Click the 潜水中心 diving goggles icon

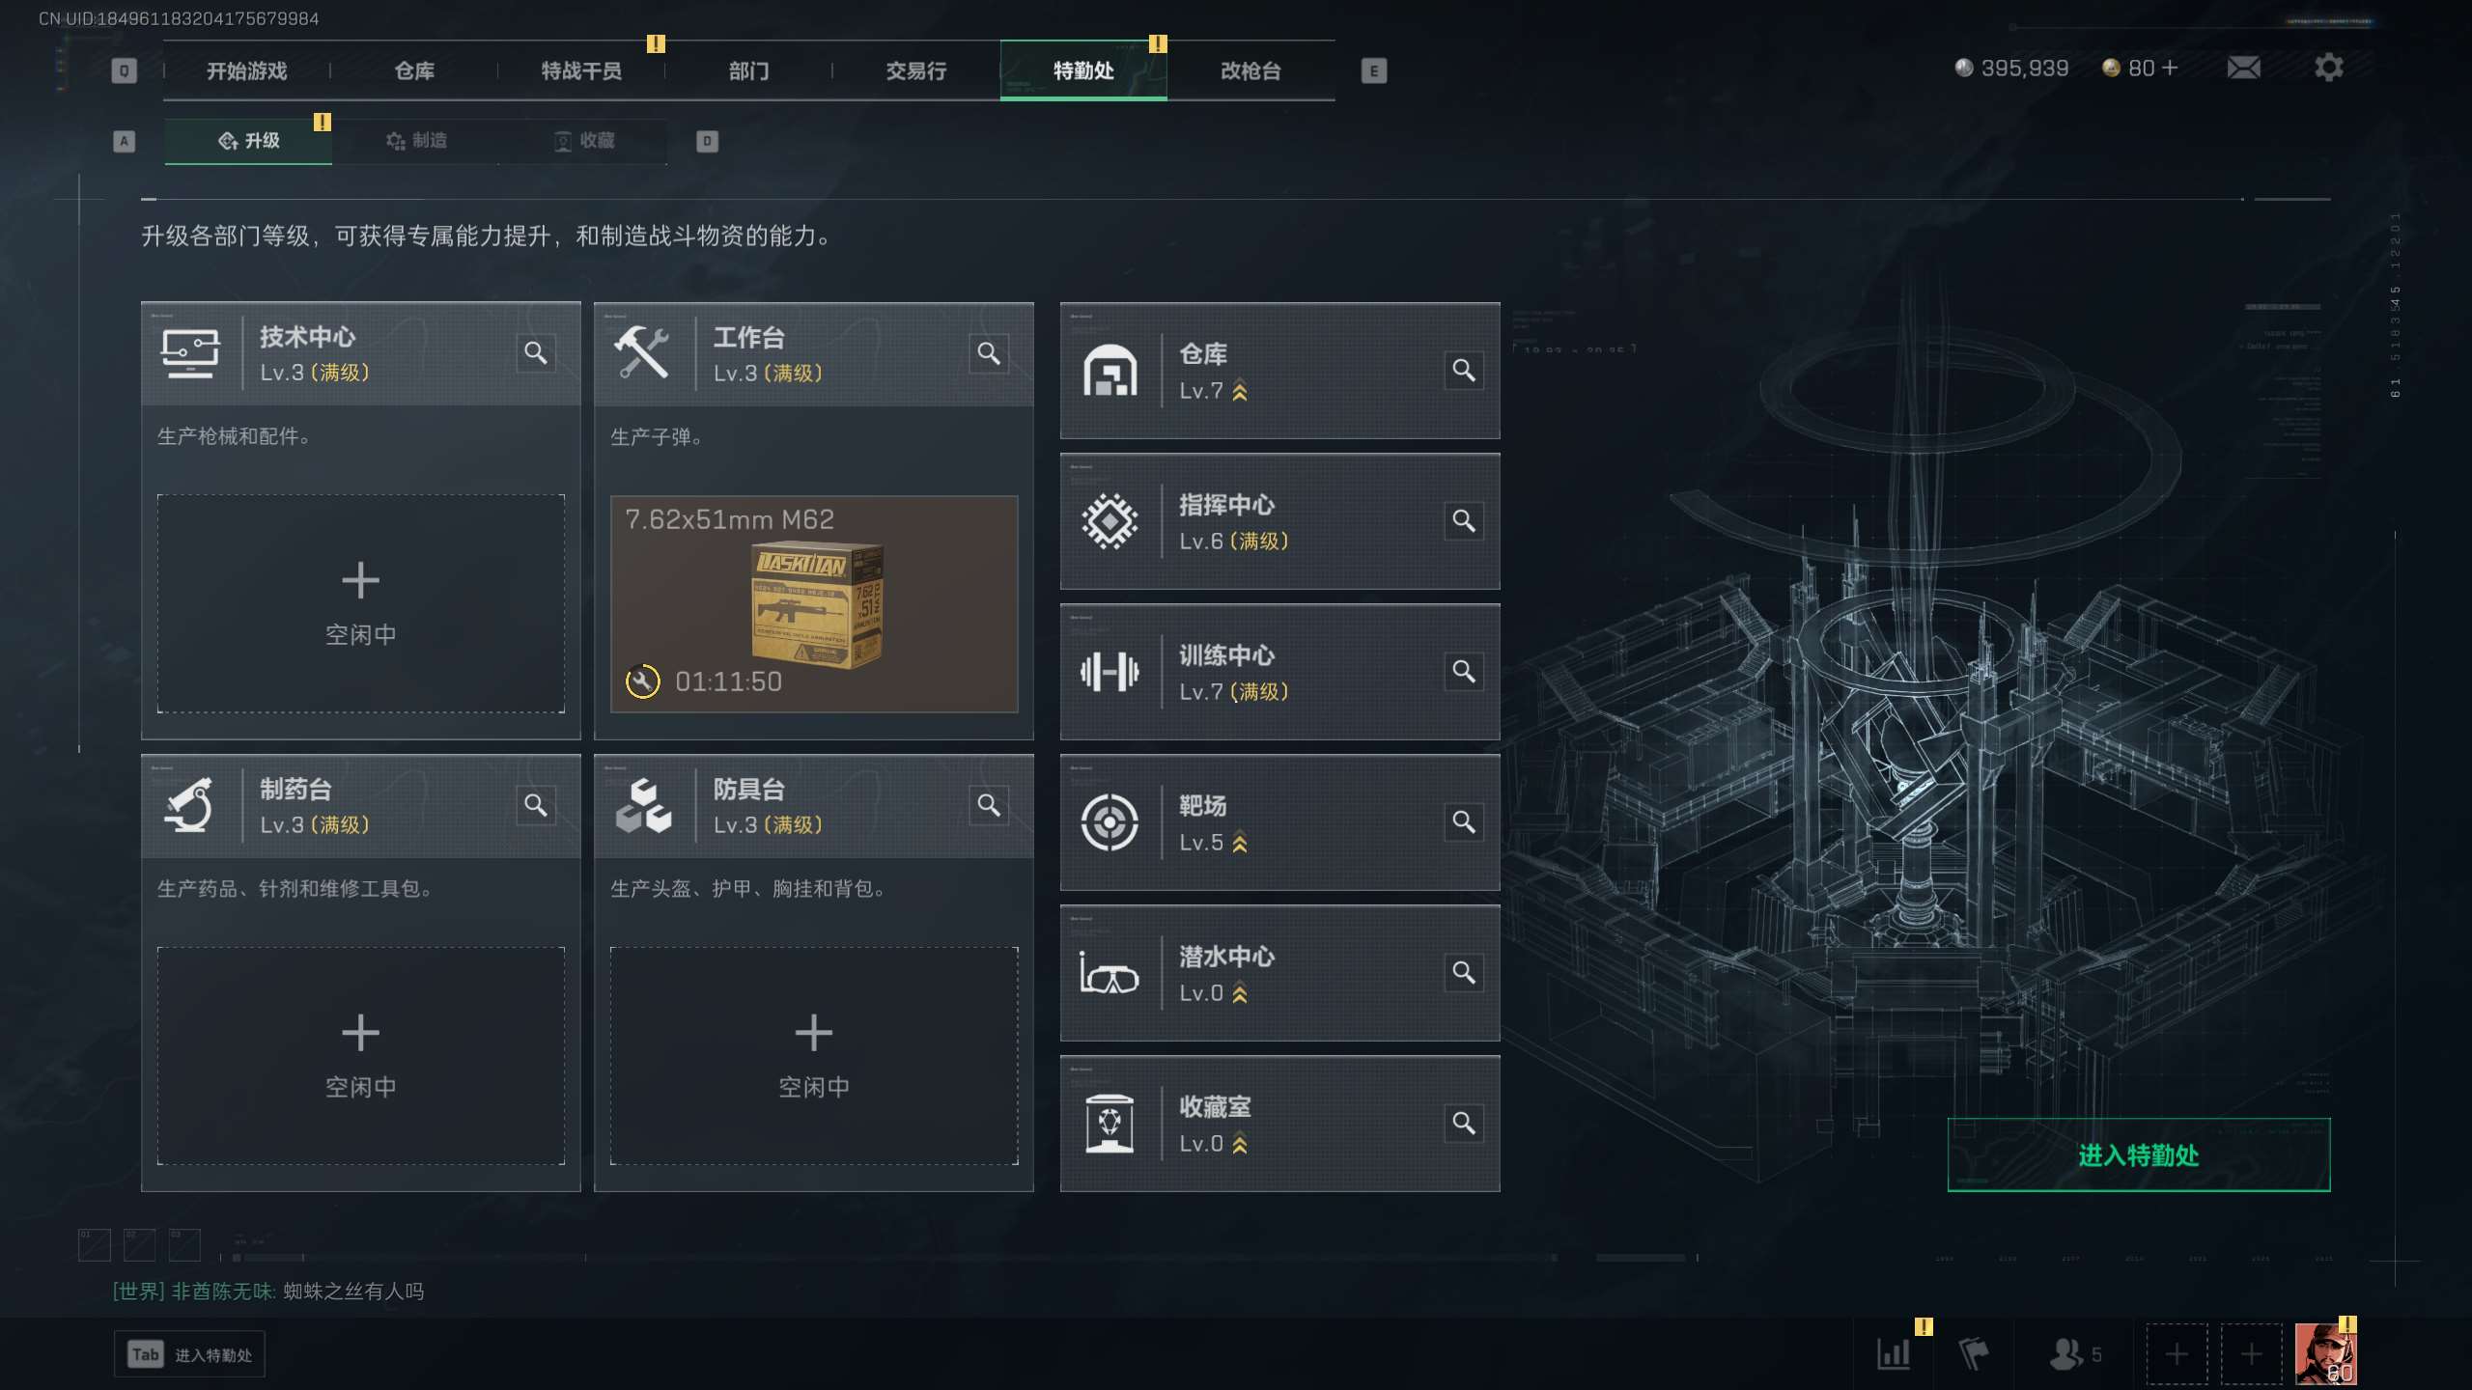click(1110, 973)
